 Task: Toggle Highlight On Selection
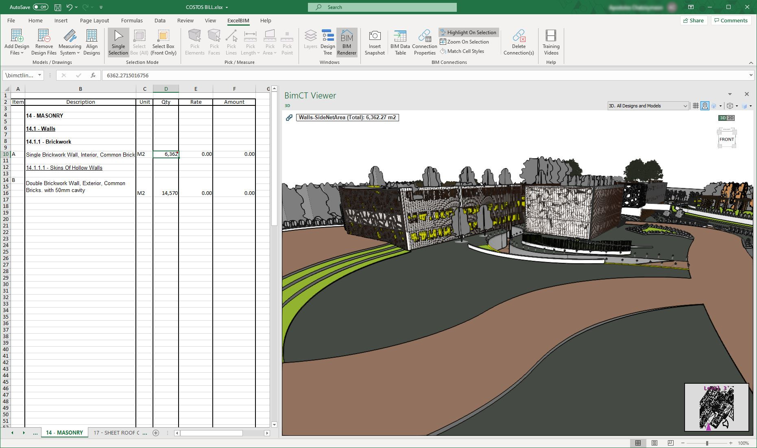click(x=469, y=33)
